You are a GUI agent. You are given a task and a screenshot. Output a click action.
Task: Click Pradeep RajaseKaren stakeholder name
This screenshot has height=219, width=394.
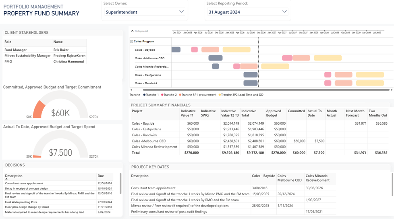(x=69, y=56)
